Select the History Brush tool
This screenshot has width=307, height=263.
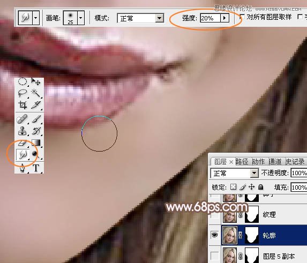pyautogui.click(x=36, y=131)
